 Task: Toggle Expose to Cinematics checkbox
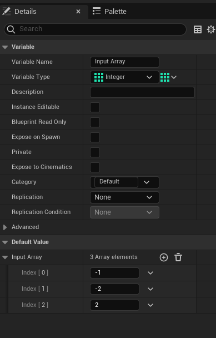coord(95,167)
